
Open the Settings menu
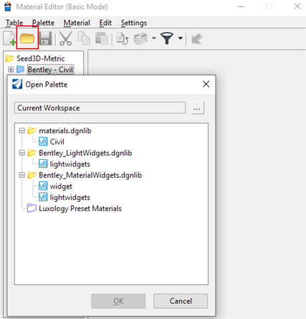point(134,23)
